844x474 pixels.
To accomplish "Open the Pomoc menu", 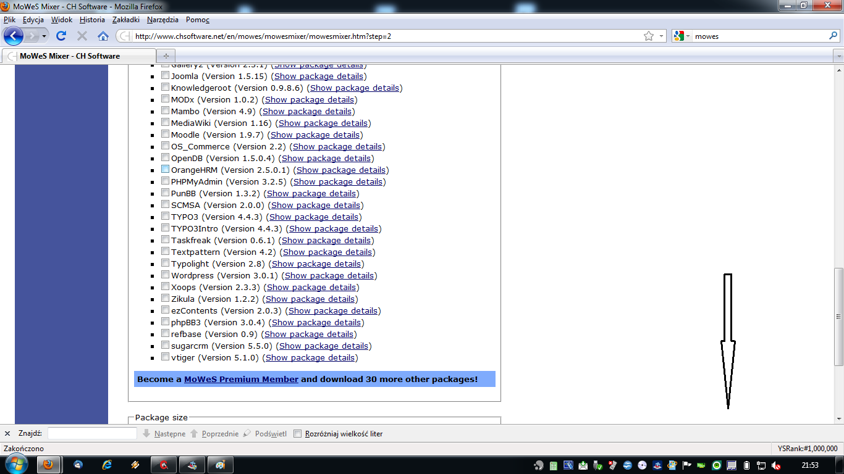I will [198, 20].
